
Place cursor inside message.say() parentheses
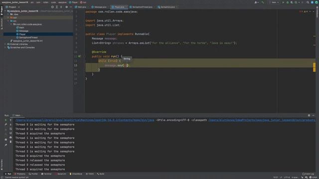click(x=126, y=65)
